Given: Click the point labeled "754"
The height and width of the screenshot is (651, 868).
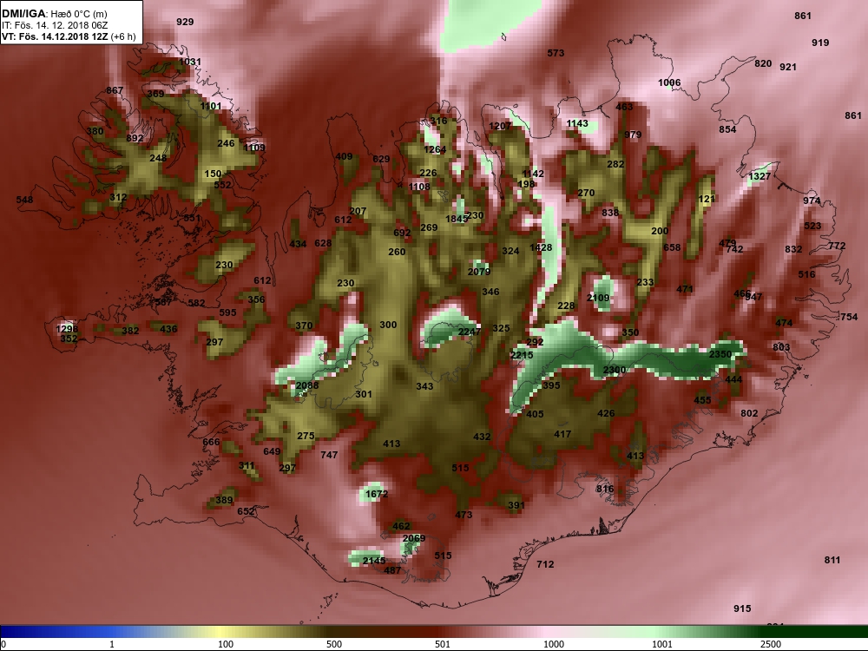Looking at the screenshot, I should (x=849, y=317).
